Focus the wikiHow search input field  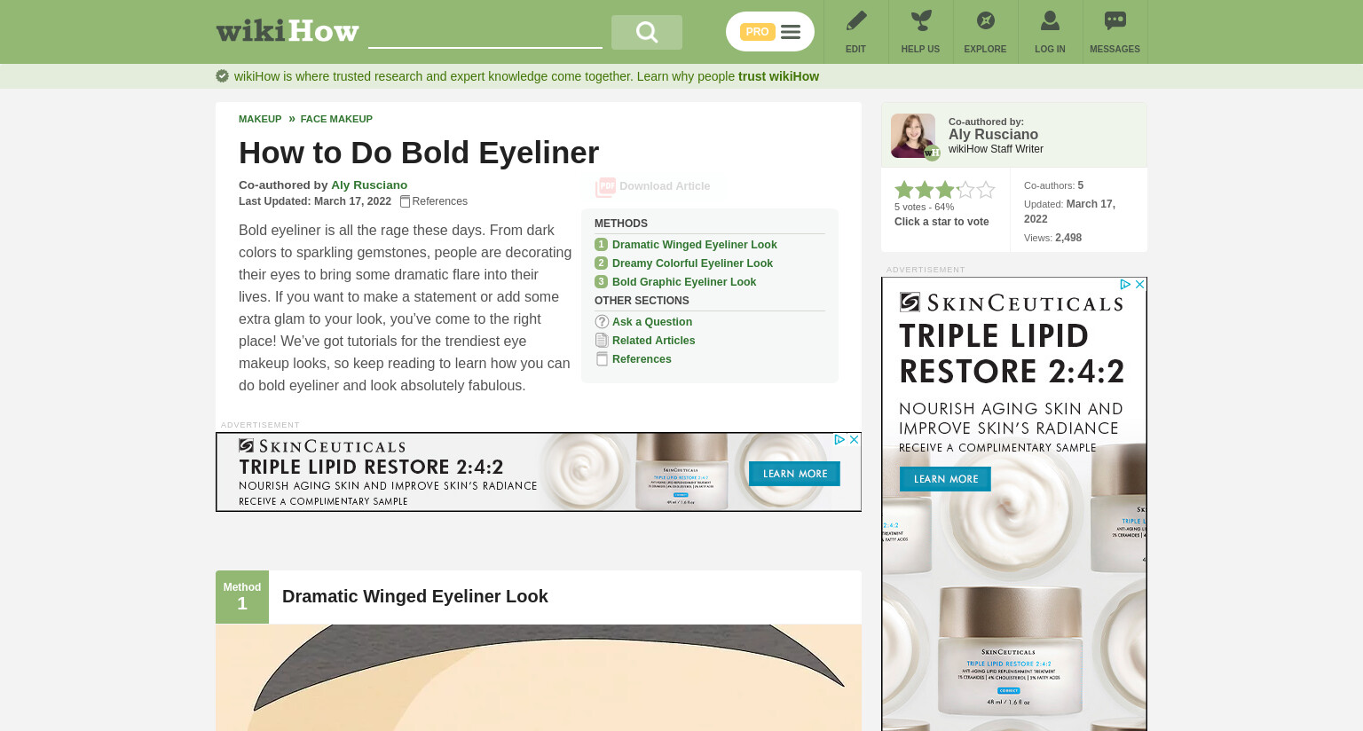(485, 33)
